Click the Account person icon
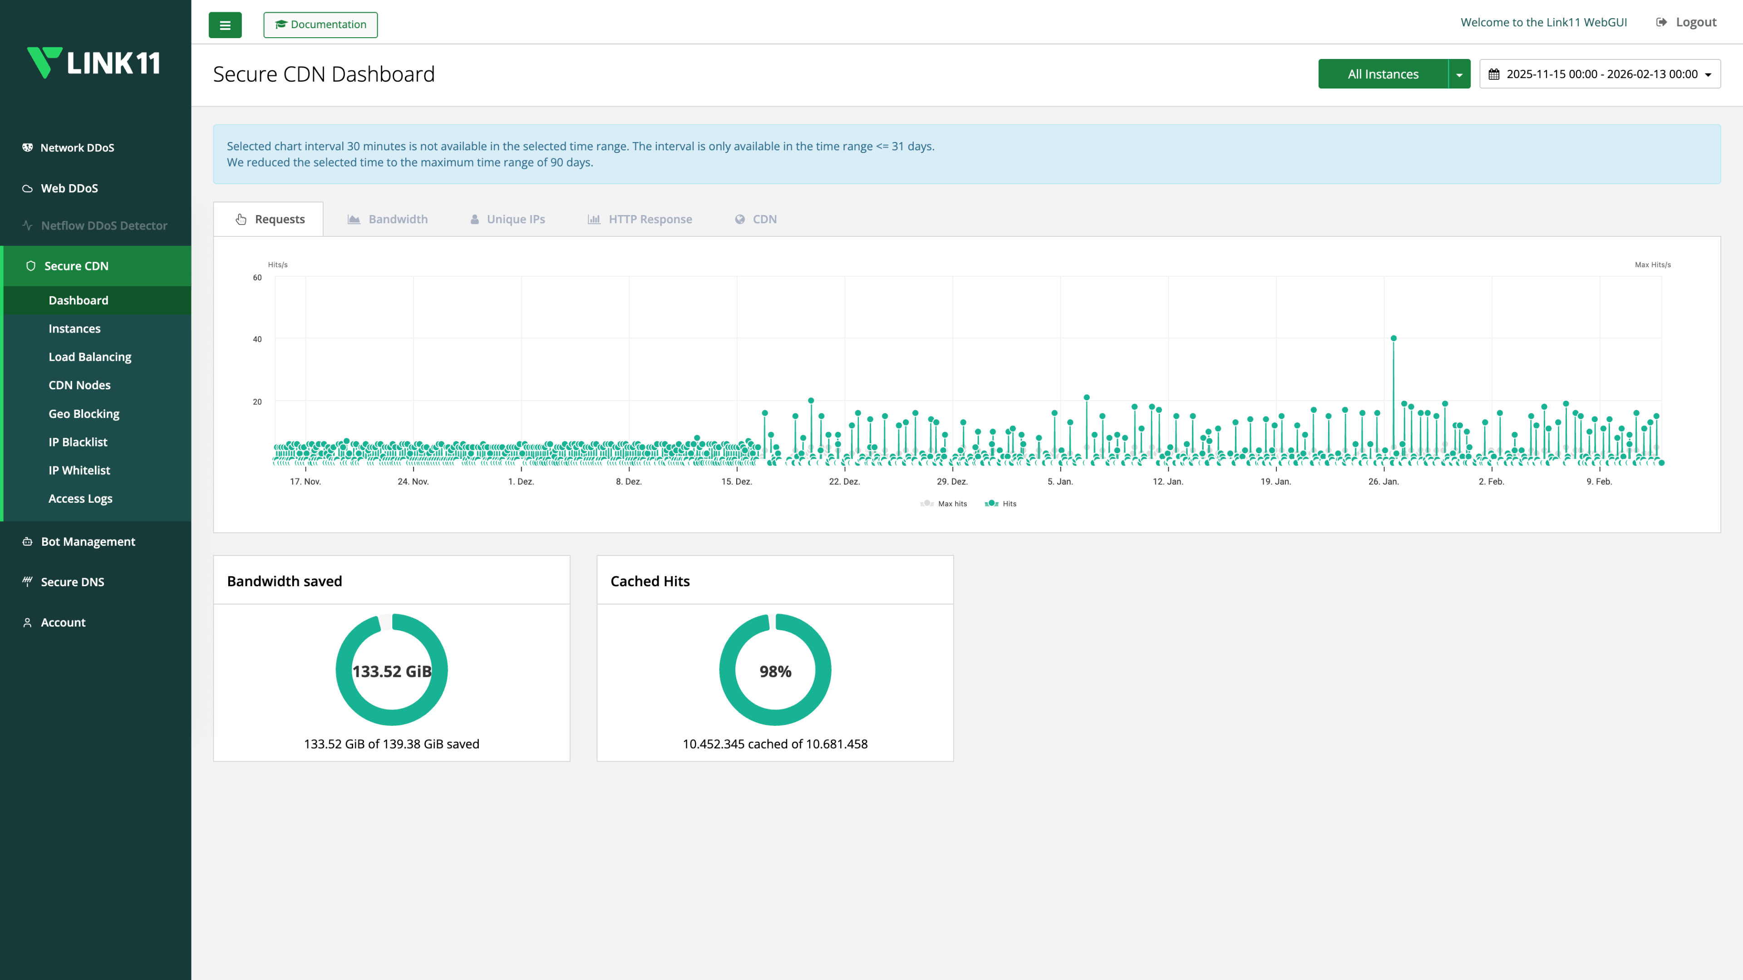The image size is (1743, 980). tap(27, 622)
